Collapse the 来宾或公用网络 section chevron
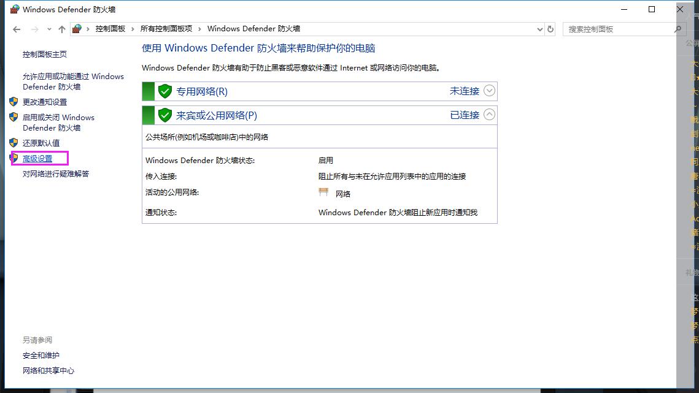699x393 pixels. 489,115
